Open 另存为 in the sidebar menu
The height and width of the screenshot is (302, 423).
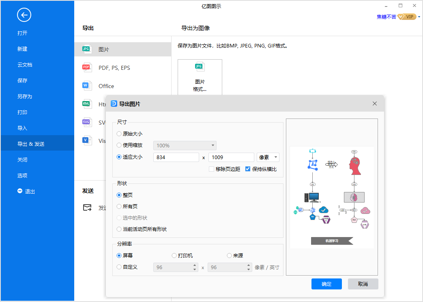[x=25, y=97]
